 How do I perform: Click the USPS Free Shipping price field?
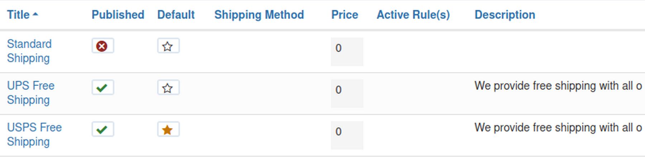click(x=347, y=135)
